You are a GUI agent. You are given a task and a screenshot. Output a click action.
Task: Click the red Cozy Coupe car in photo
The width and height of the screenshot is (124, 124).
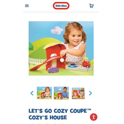pos(86,63)
